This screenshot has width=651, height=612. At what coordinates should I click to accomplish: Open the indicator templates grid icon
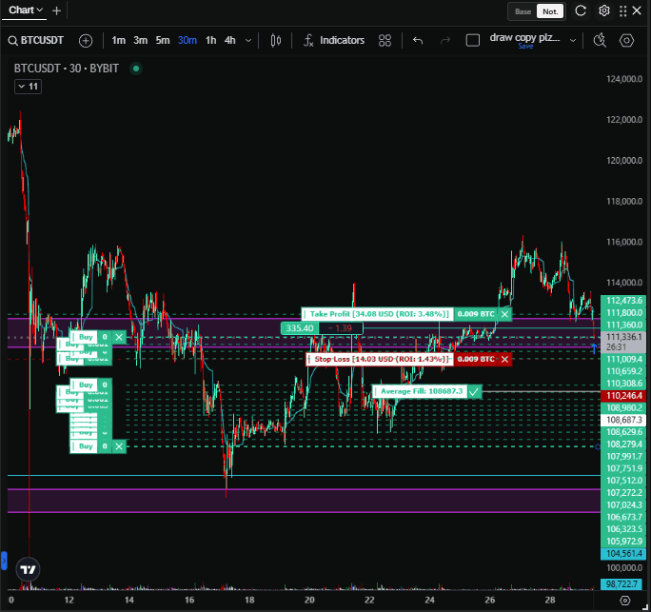click(x=385, y=41)
